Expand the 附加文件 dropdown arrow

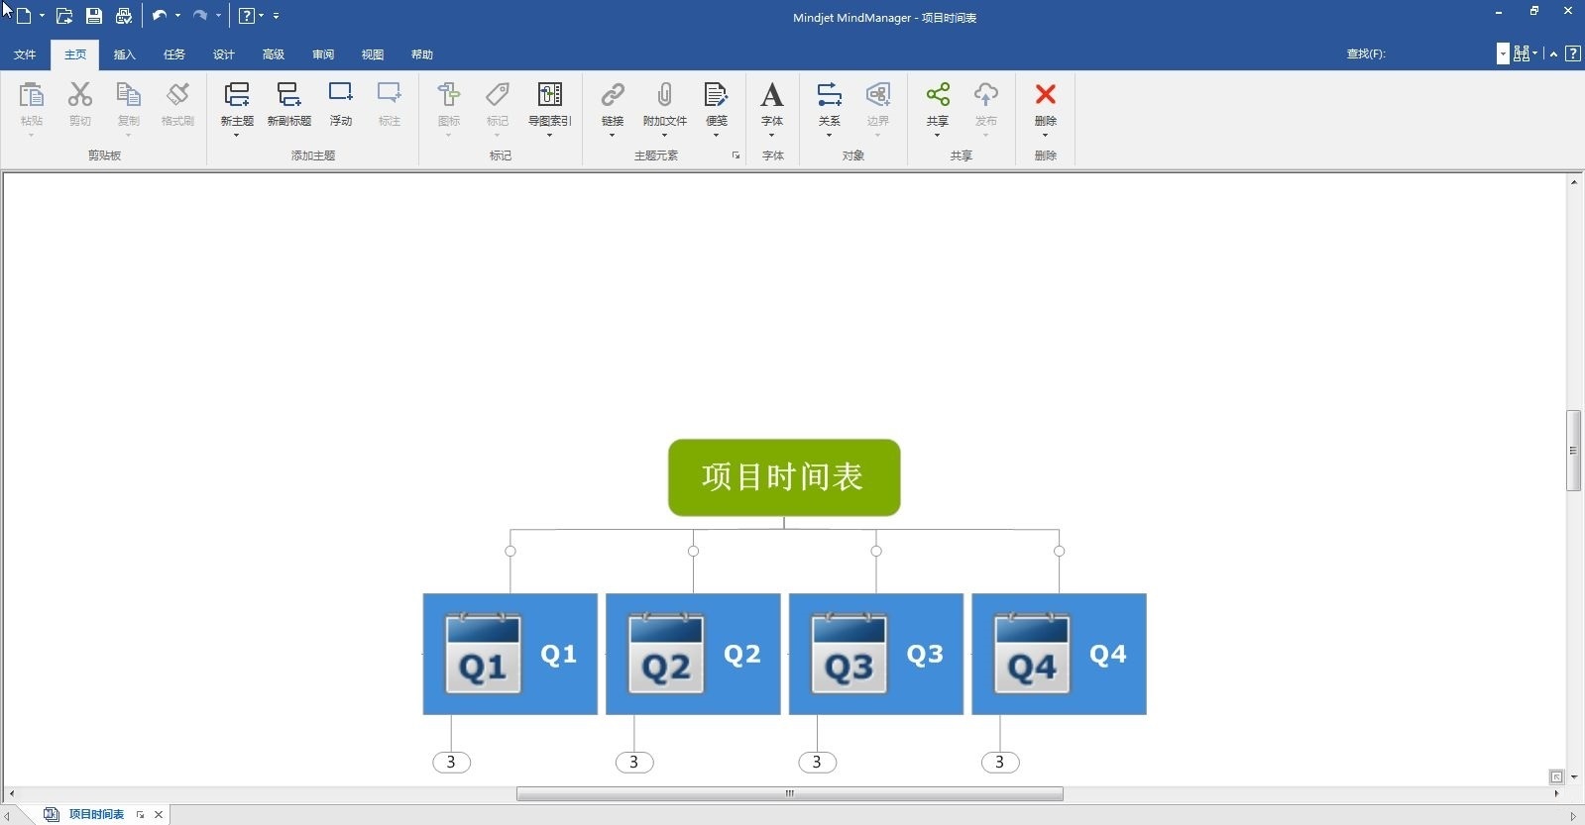coord(664,136)
